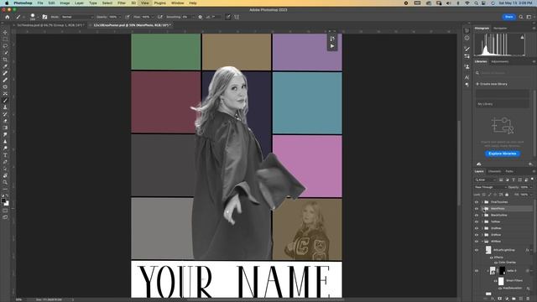This screenshot has width=537, height=302.
Task: Open the Image menu
Action: pos(65,3)
